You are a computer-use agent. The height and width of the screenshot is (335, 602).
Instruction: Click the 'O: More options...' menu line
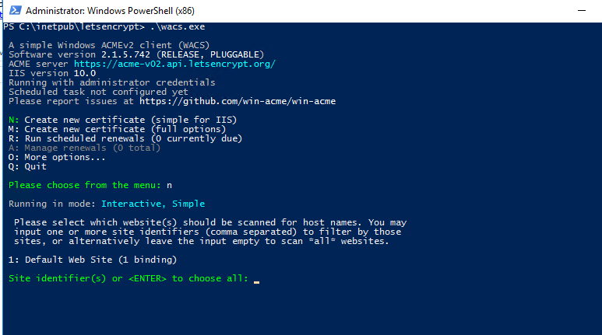(x=57, y=157)
